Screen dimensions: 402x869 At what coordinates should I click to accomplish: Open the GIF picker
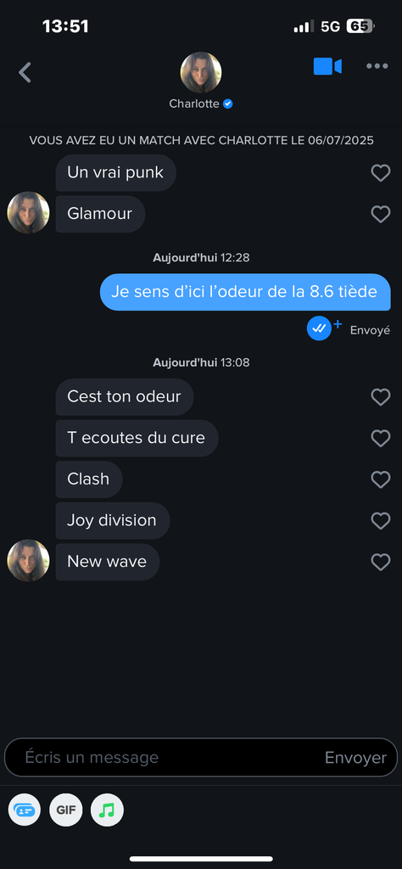(66, 810)
